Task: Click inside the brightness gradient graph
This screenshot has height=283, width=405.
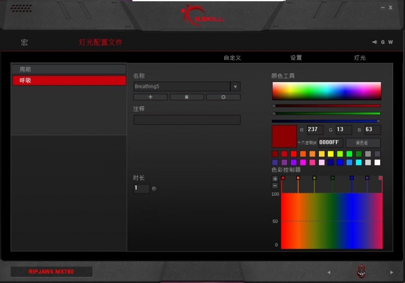Action: (x=332, y=221)
